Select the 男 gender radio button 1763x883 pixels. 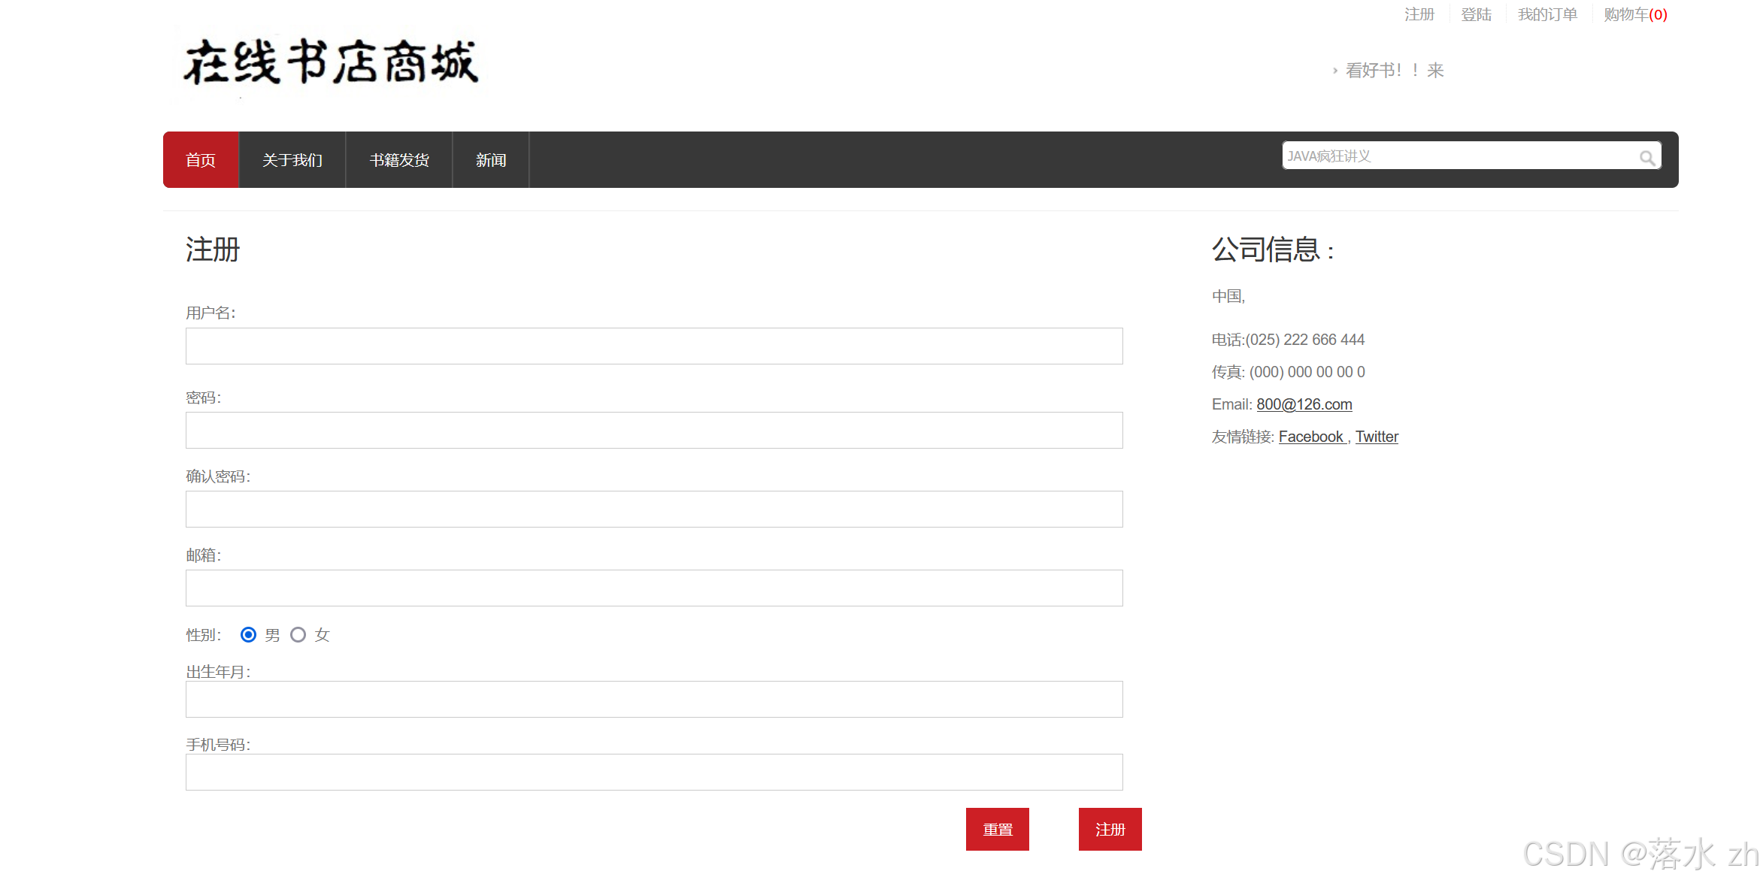point(248,635)
